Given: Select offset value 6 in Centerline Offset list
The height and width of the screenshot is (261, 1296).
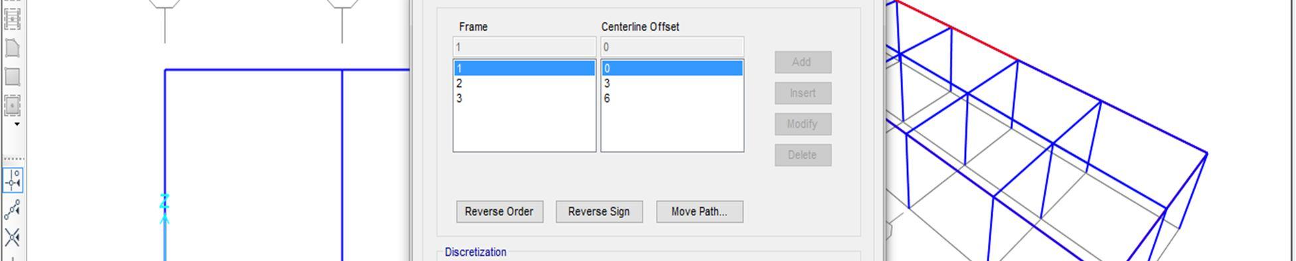Looking at the screenshot, I should [672, 99].
